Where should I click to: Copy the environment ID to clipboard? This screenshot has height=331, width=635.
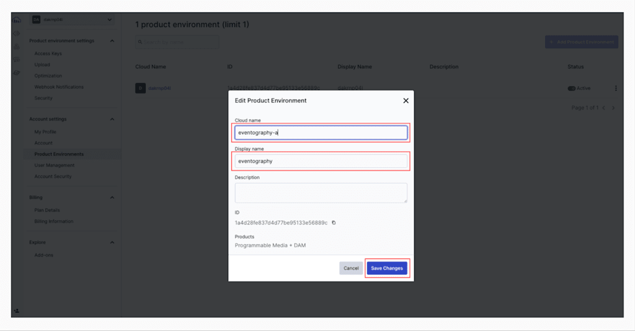334,223
